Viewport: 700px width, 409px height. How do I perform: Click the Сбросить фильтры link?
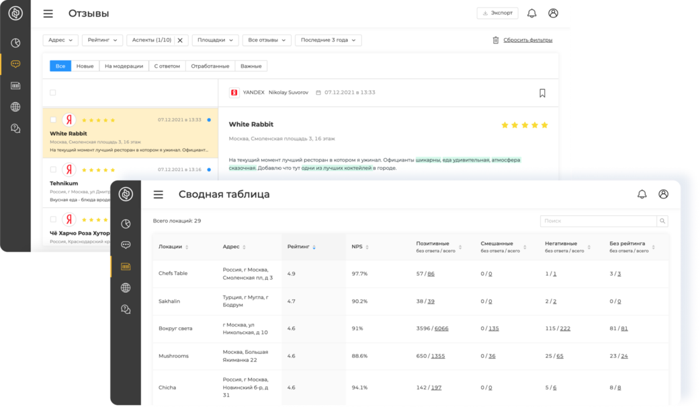click(527, 40)
